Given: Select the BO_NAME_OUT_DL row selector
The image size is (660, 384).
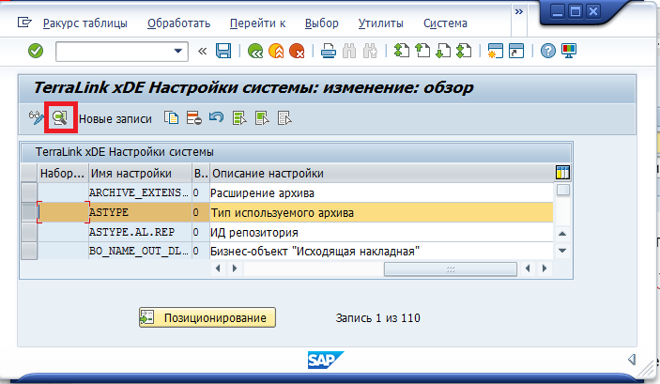Looking at the screenshot, I should [29, 251].
